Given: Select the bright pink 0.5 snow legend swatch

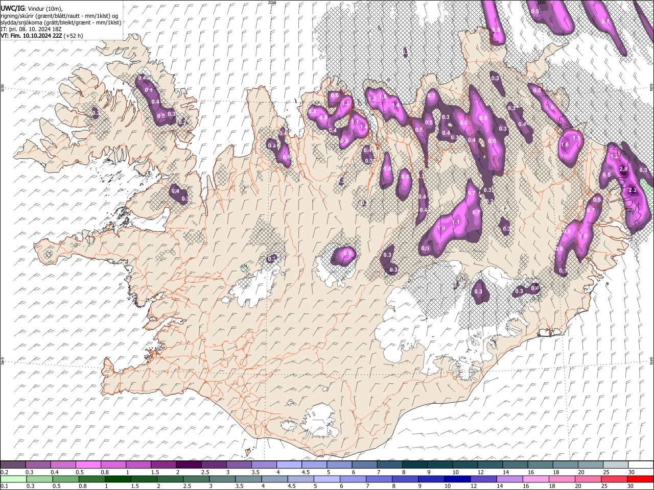Looking at the screenshot, I should (x=88, y=464).
